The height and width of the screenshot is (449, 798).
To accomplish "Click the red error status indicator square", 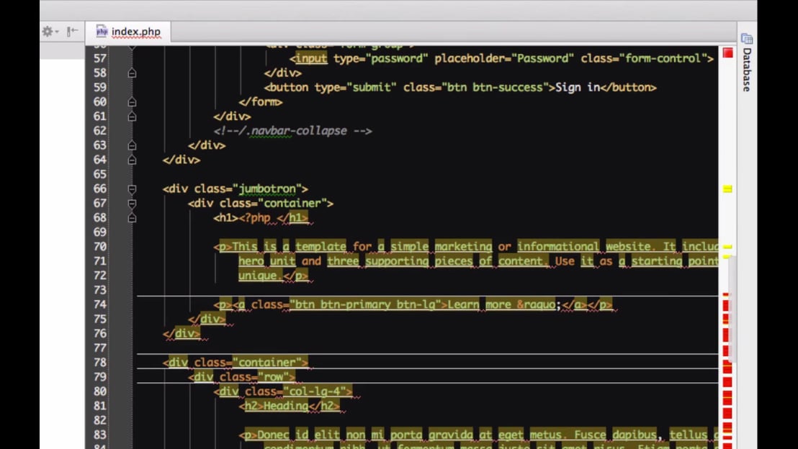I will pos(727,53).
